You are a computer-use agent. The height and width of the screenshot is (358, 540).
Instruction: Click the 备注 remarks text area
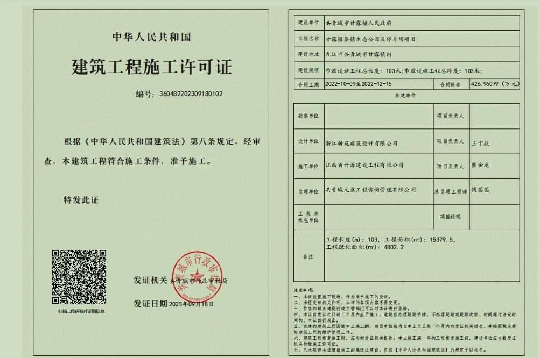(x=422, y=256)
